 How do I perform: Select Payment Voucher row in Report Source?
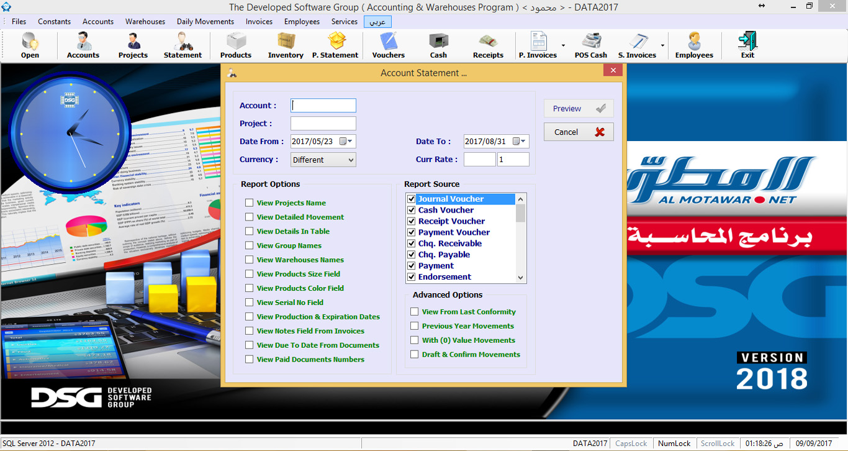click(461, 232)
